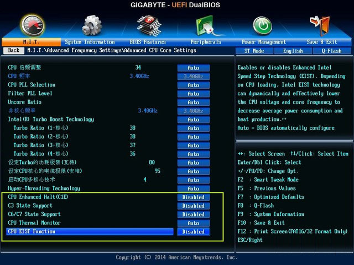Open Turbo Ratio (1-核心) Auto option

(x=194, y=128)
